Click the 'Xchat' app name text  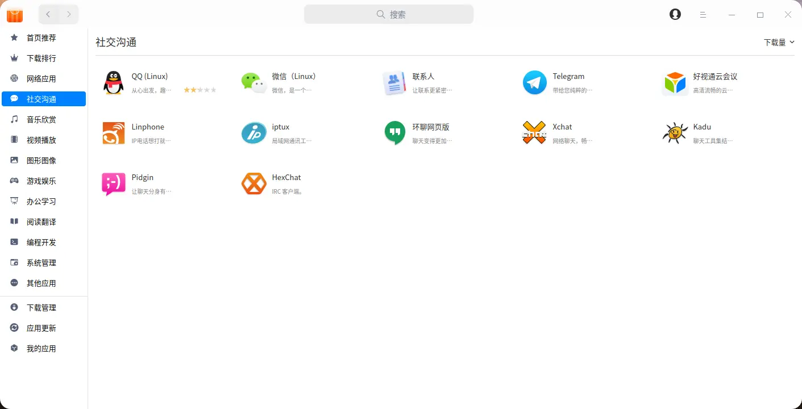point(562,127)
